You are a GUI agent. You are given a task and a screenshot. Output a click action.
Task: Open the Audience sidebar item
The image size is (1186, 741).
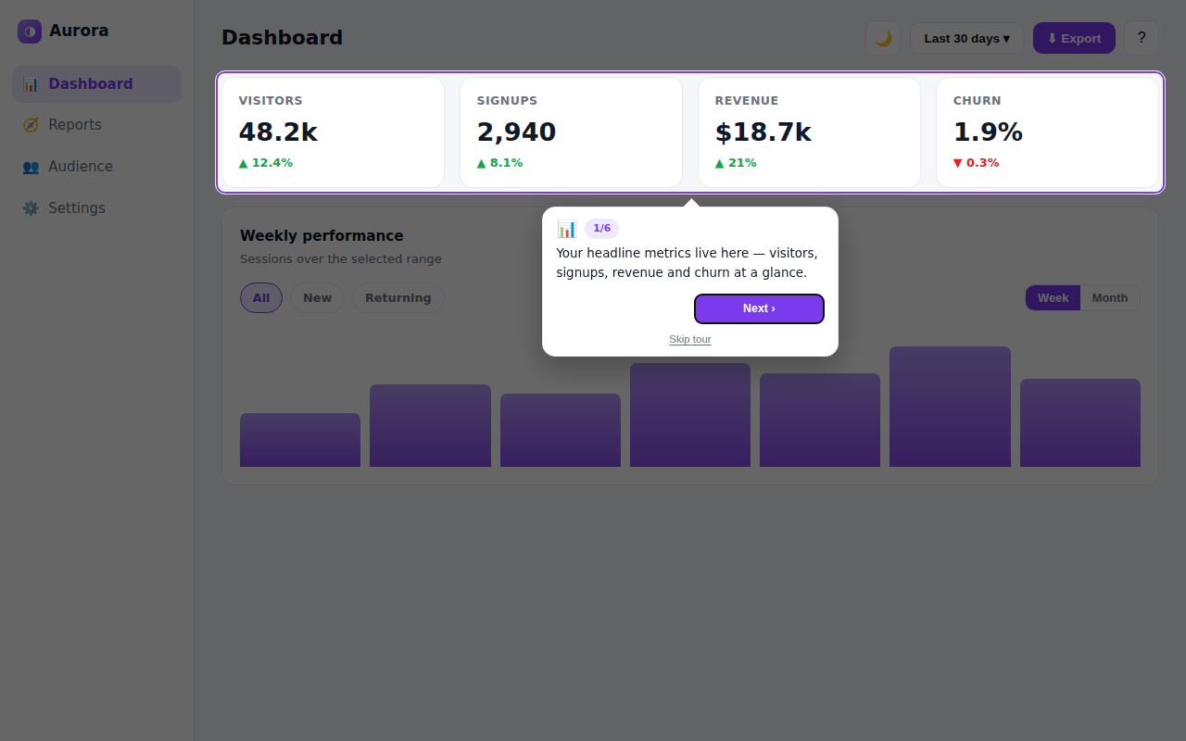tap(96, 167)
